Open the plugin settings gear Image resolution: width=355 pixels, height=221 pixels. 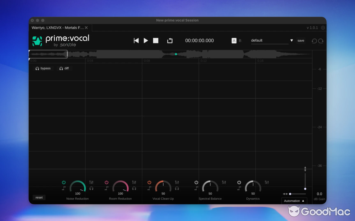323,28
